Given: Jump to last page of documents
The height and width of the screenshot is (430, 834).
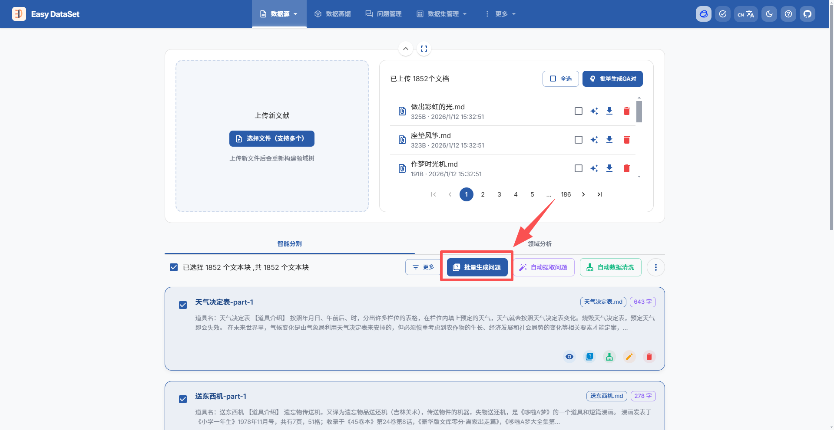Looking at the screenshot, I should click(600, 194).
